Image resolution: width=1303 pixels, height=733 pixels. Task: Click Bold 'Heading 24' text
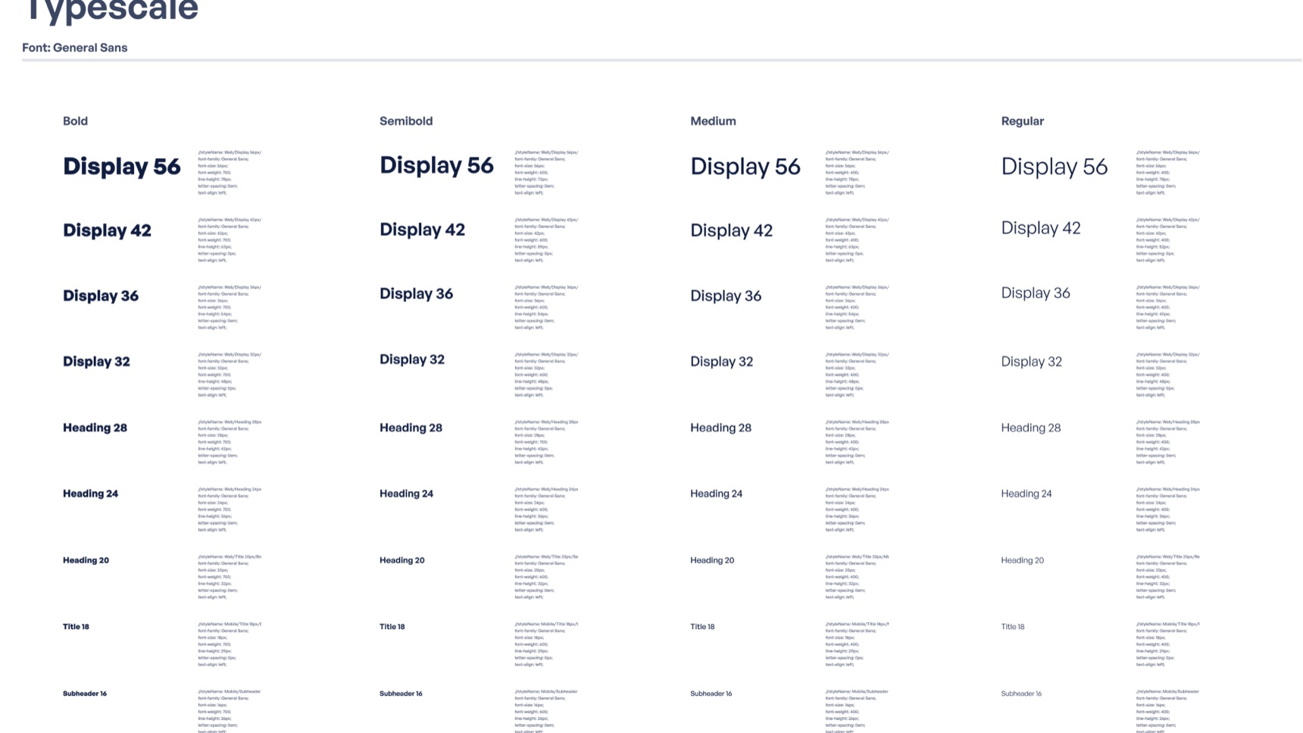click(x=90, y=493)
